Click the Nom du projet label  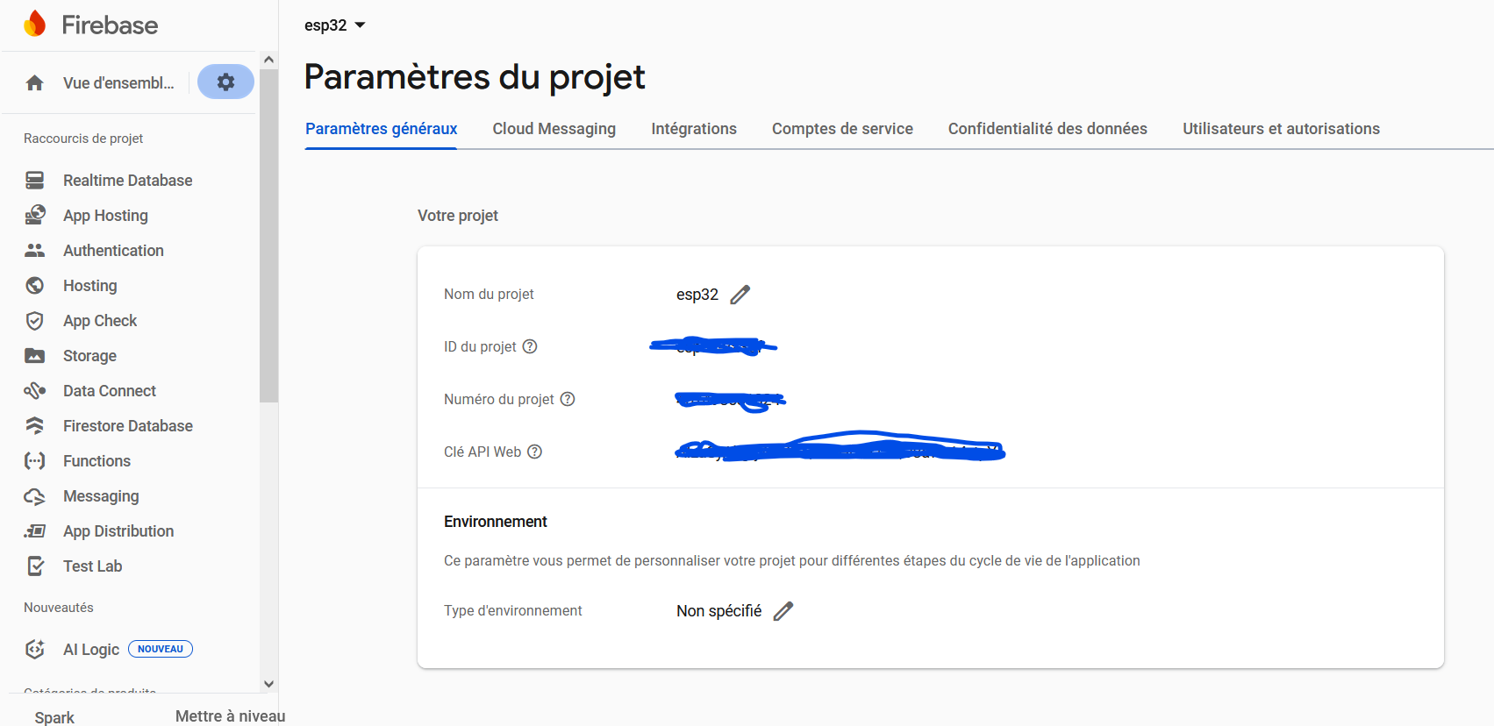pyautogui.click(x=489, y=295)
